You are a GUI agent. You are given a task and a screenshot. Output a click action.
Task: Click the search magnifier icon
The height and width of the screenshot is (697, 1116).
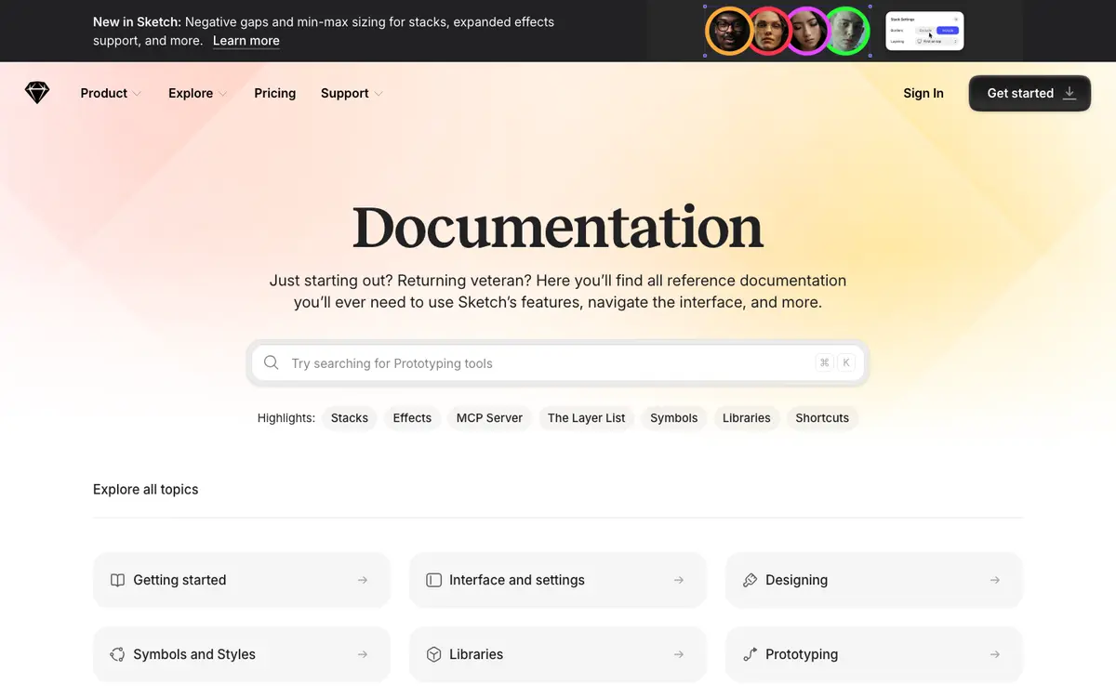(x=271, y=362)
